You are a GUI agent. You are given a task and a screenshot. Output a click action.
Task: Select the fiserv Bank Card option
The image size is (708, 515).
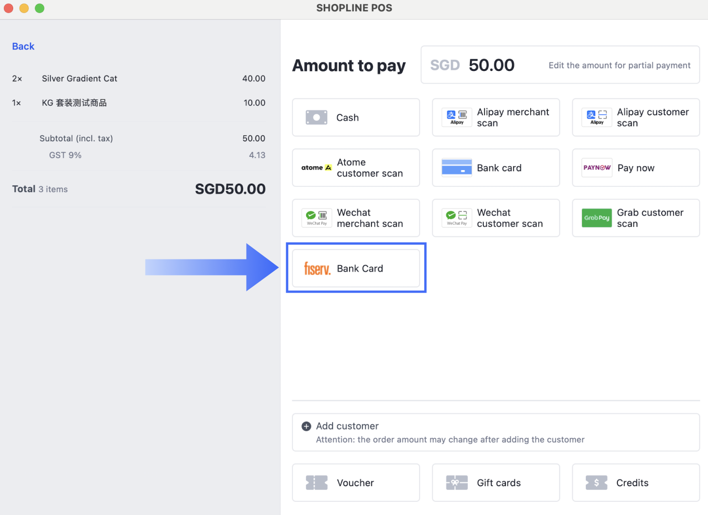click(x=355, y=268)
